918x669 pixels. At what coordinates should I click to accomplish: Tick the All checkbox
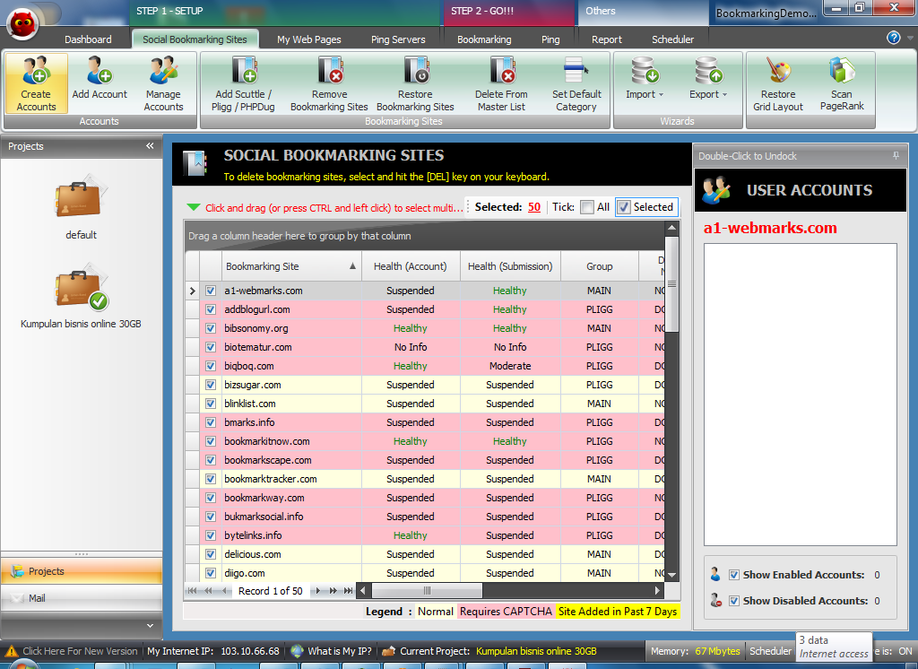point(586,207)
